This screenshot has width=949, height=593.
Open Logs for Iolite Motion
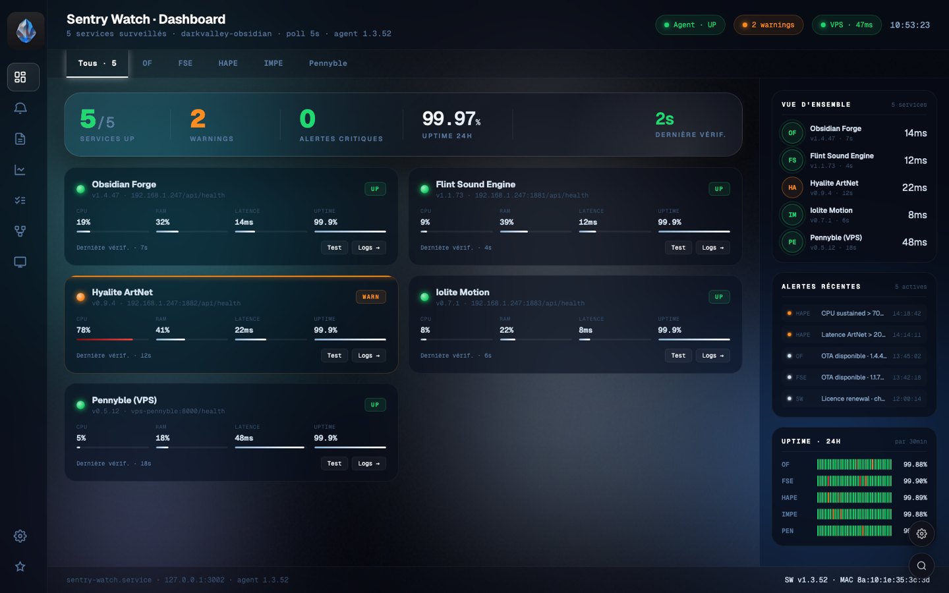(712, 356)
